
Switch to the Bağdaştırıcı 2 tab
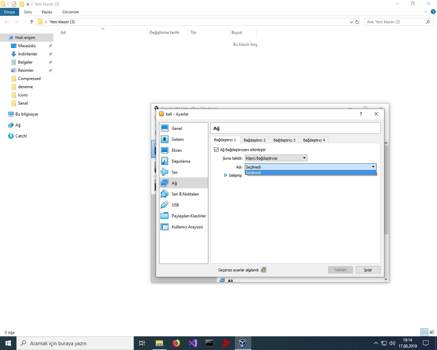255,140
